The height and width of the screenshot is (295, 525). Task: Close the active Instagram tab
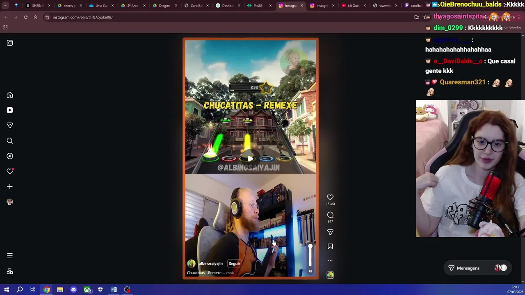coord(302,6)
